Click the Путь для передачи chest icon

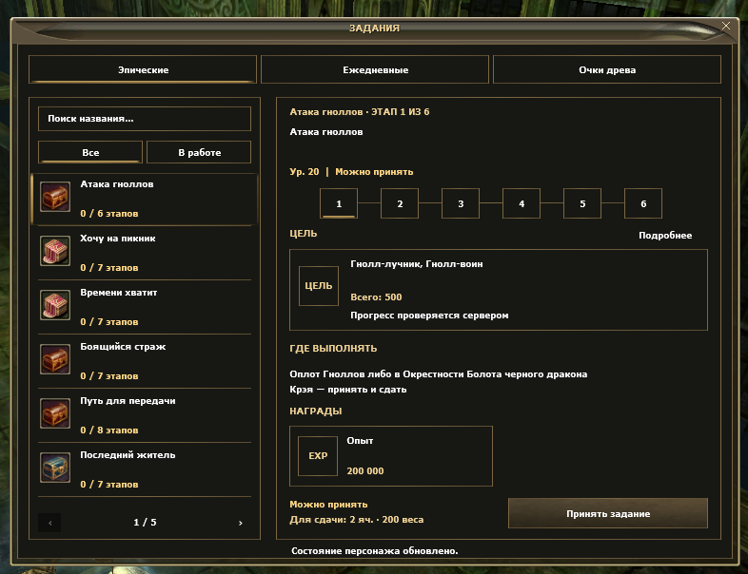click(x=55, y=413)
